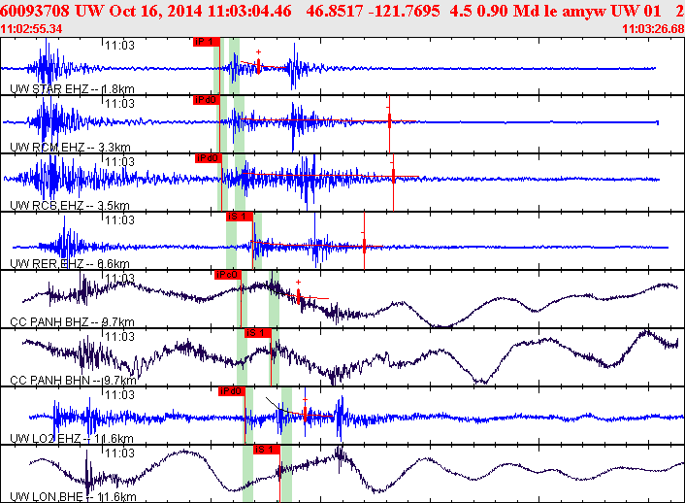Select station label UW STAR EHZ -- 1.8km

click(x=72, y=89)
